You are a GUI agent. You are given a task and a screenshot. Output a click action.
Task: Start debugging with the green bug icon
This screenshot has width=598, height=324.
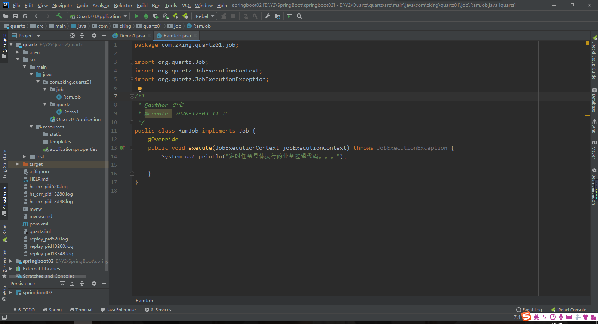tap(146, 16)
